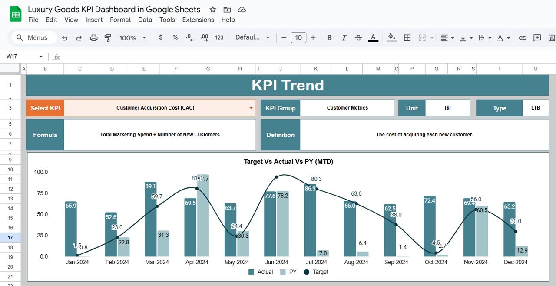Open the Format menu

tap(120, 20)
